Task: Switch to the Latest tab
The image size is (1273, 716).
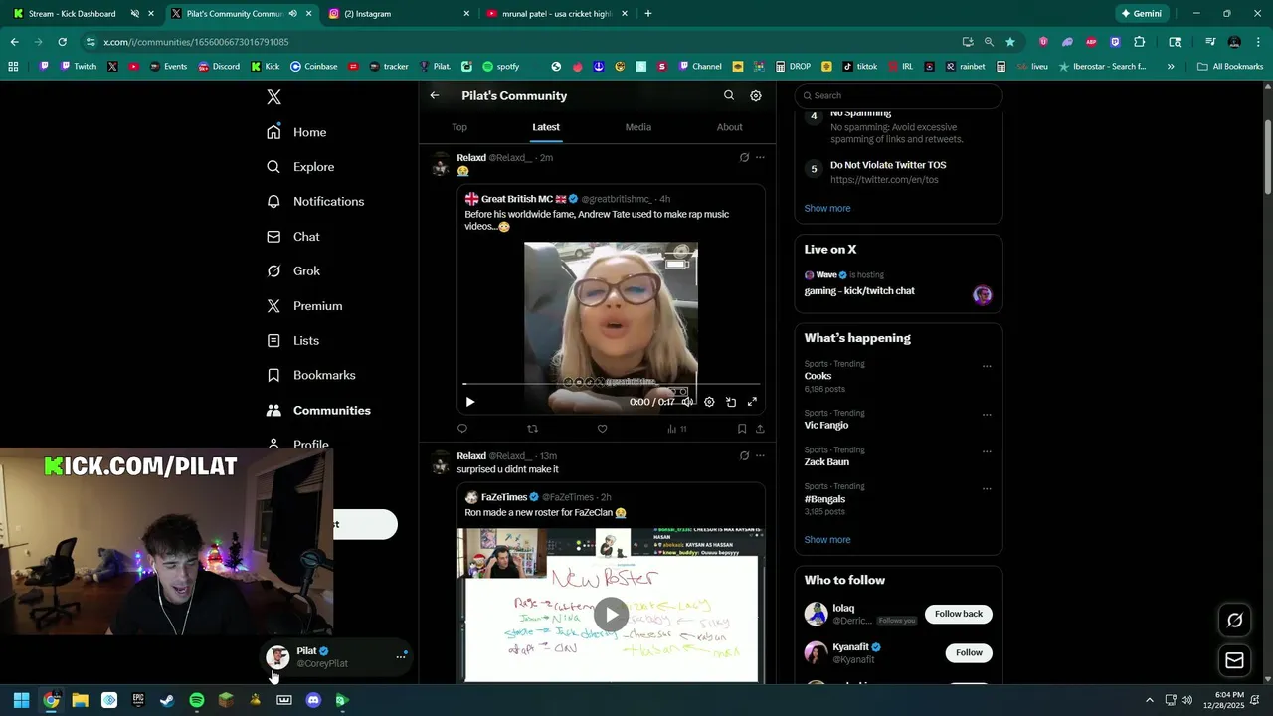Action: point(546,127)
